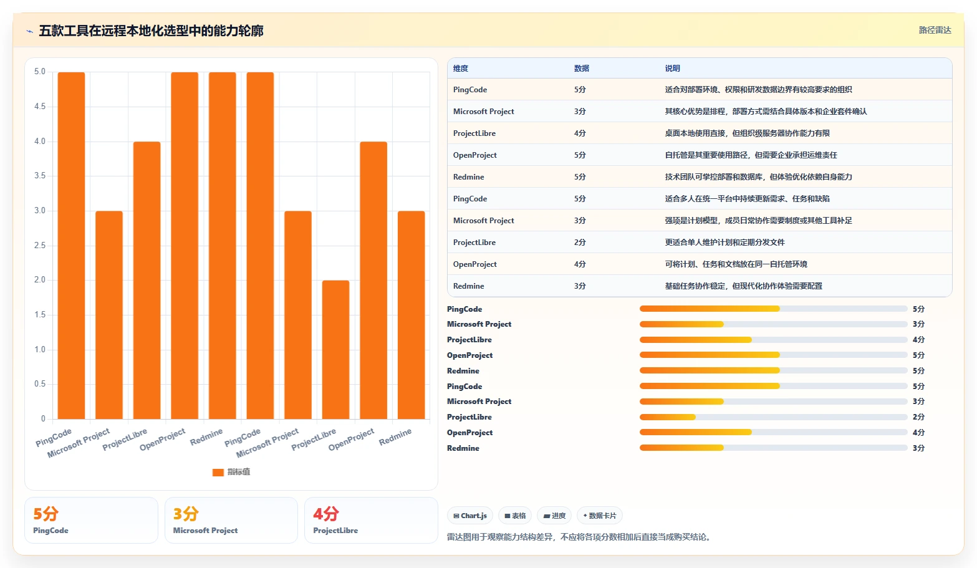Click the 数据卡片 tag chip

tap(600, 516)
